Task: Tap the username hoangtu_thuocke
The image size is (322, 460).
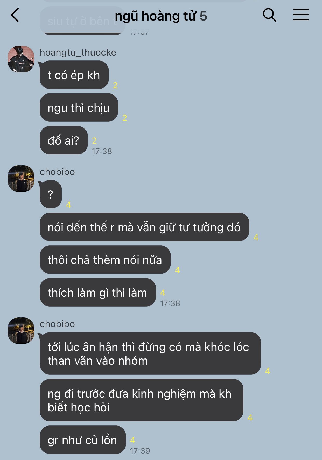Action: [x=78, y=52]
